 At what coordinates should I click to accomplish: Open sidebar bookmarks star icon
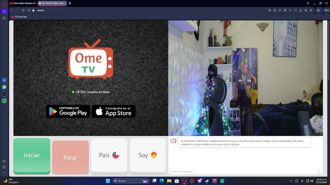pyautogui.click(x=4, y=18)
